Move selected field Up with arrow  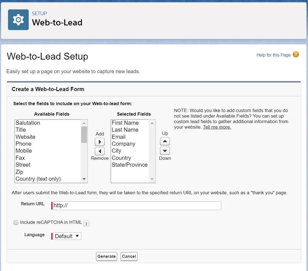[165, 141]
